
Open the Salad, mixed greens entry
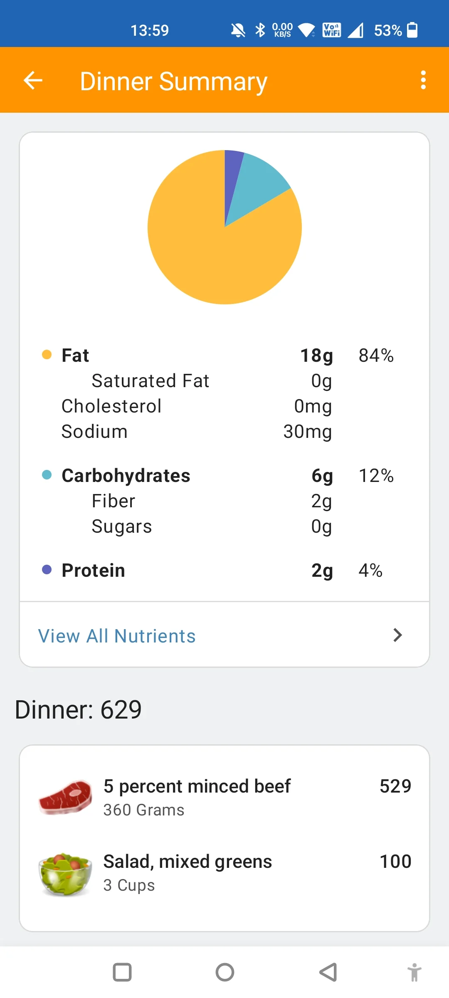187,862
